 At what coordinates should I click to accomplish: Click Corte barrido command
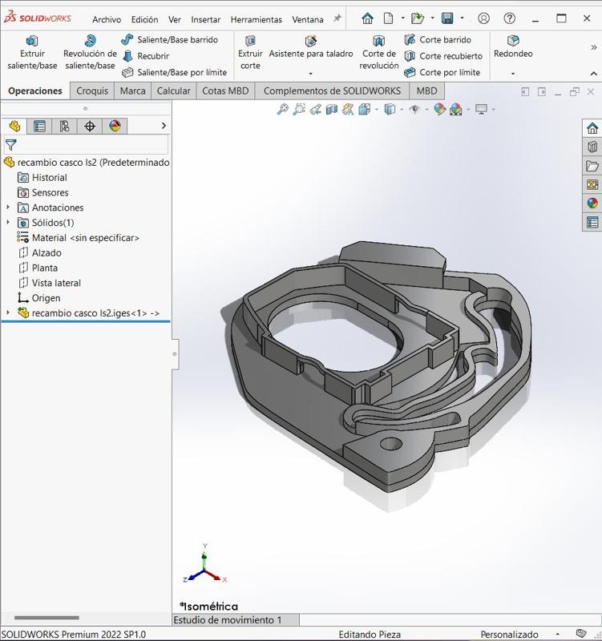tap(445, 39)
